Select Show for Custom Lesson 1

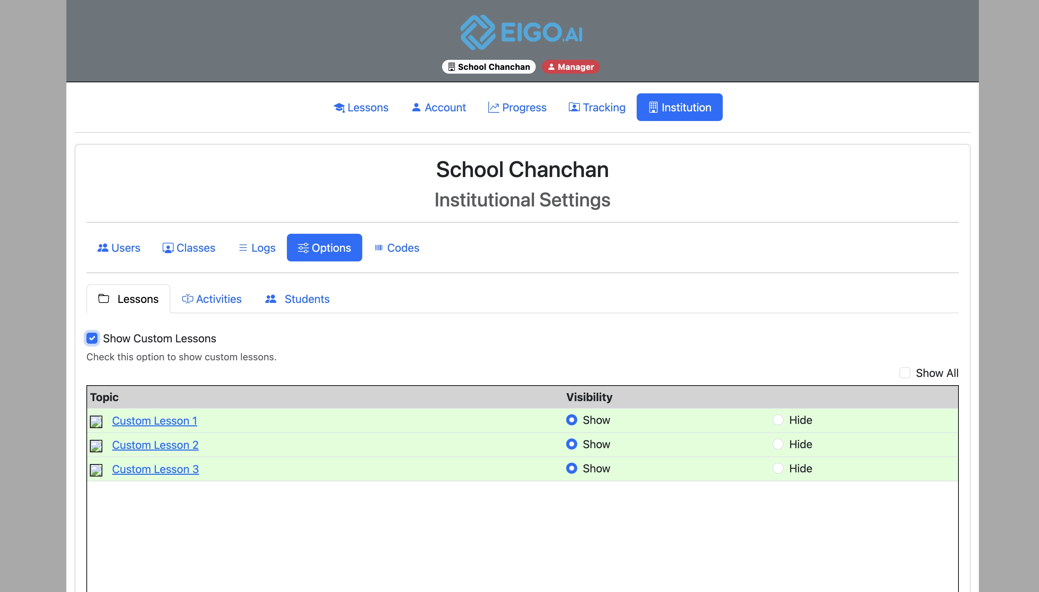tap(571, 419)
